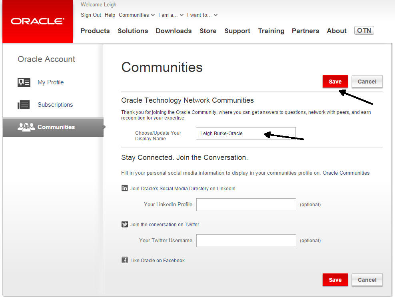Open the Support menu

[237, 31]
